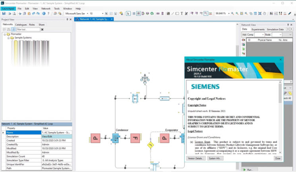Select the Name property row
296x172 pixels.
pyautogui.click(x=37, y=133)
